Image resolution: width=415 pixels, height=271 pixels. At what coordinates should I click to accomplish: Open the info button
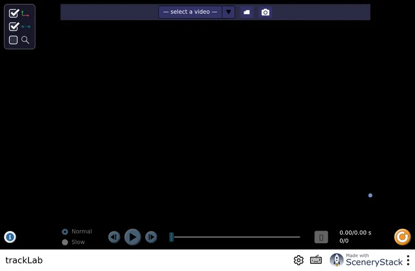point(10,237)
